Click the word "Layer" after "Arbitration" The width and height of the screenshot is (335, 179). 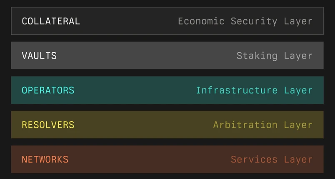pyautogui.click(x=298, y=125)
